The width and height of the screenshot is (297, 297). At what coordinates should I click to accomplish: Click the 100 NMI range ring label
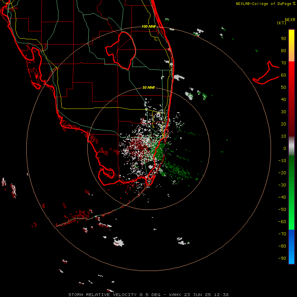click(148, 26)
